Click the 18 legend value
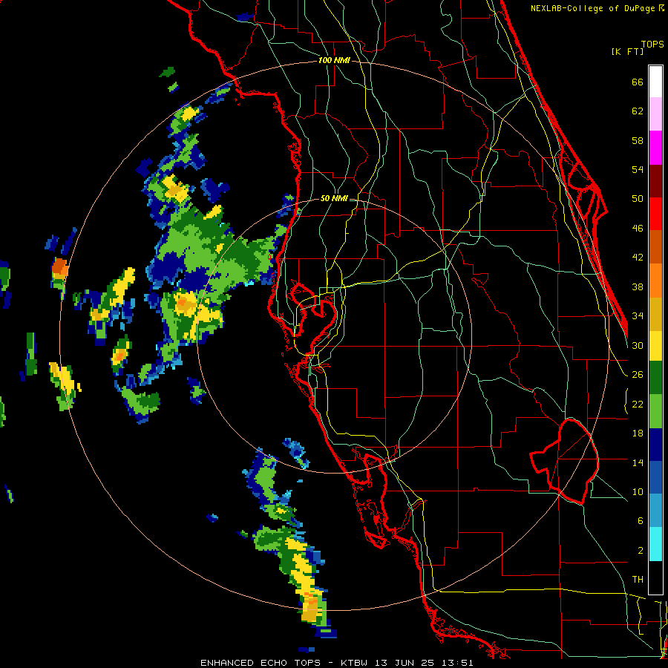Image resolution: width=668 pixels, height=668 pixels. coord(638,433)
